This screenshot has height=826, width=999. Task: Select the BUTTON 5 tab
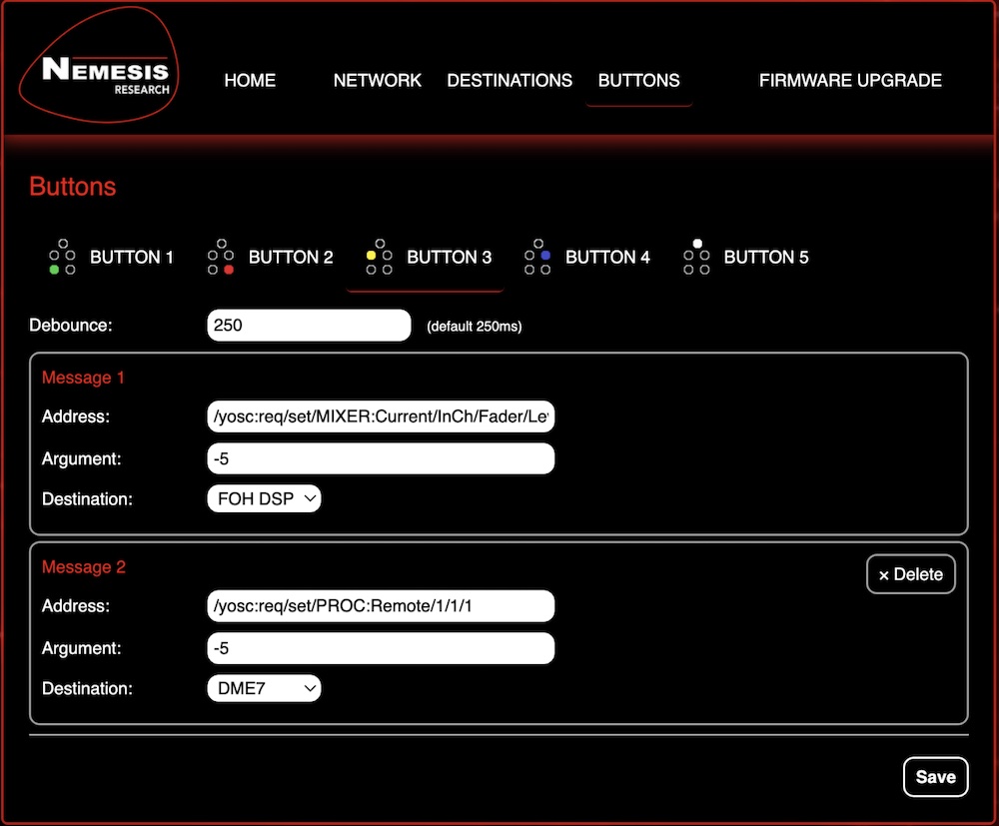(x=765, y=257)
